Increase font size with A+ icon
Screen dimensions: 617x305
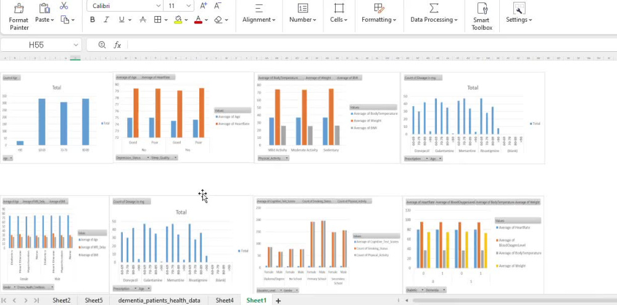[204, 6]
